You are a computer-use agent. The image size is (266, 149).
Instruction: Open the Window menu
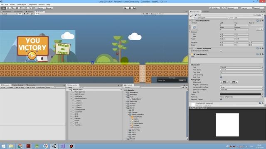[x=42, y=5]
